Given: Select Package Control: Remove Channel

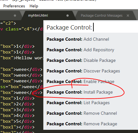Looking at the screenshot, I should (x=91, y=113).
